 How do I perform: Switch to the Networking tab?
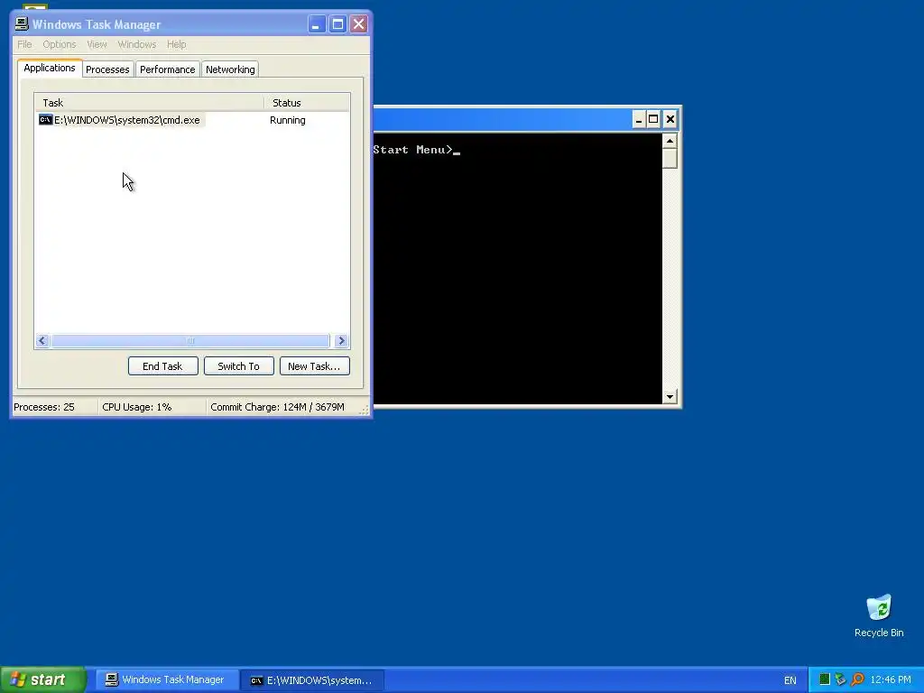pyautogui.click(x=230, y=69)
